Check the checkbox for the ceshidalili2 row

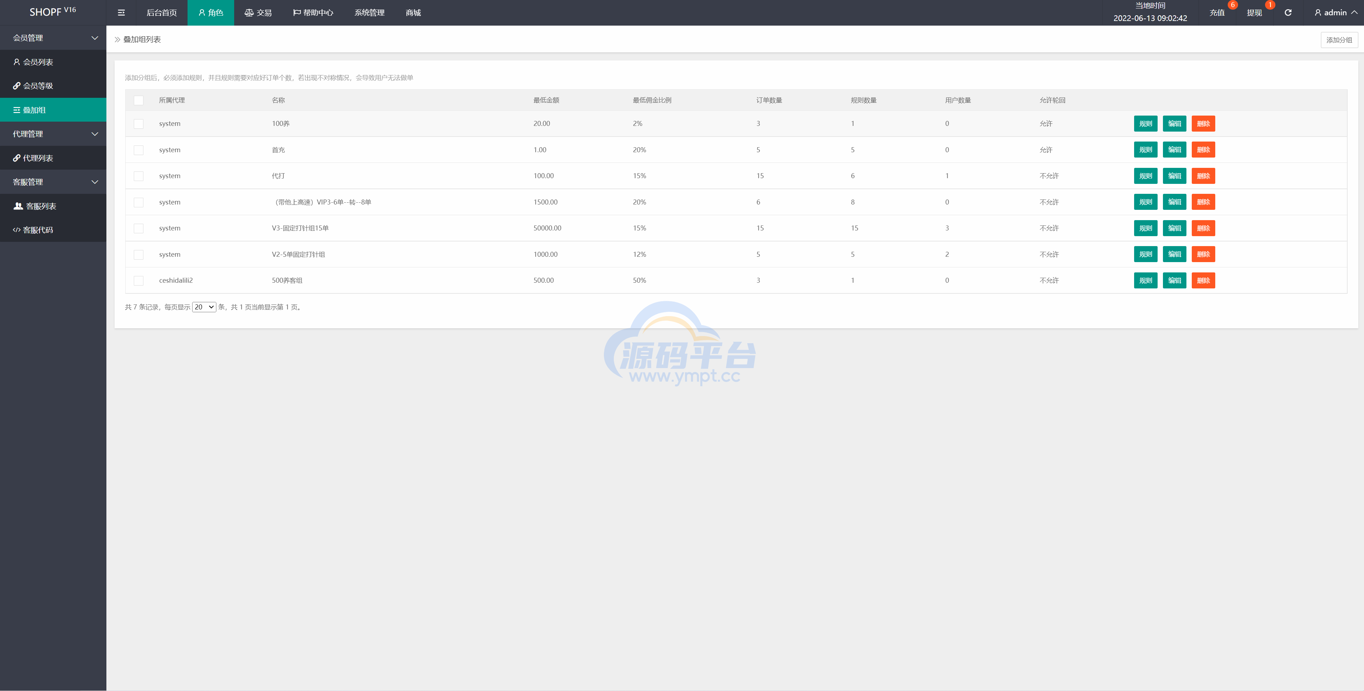pos(139,281)
